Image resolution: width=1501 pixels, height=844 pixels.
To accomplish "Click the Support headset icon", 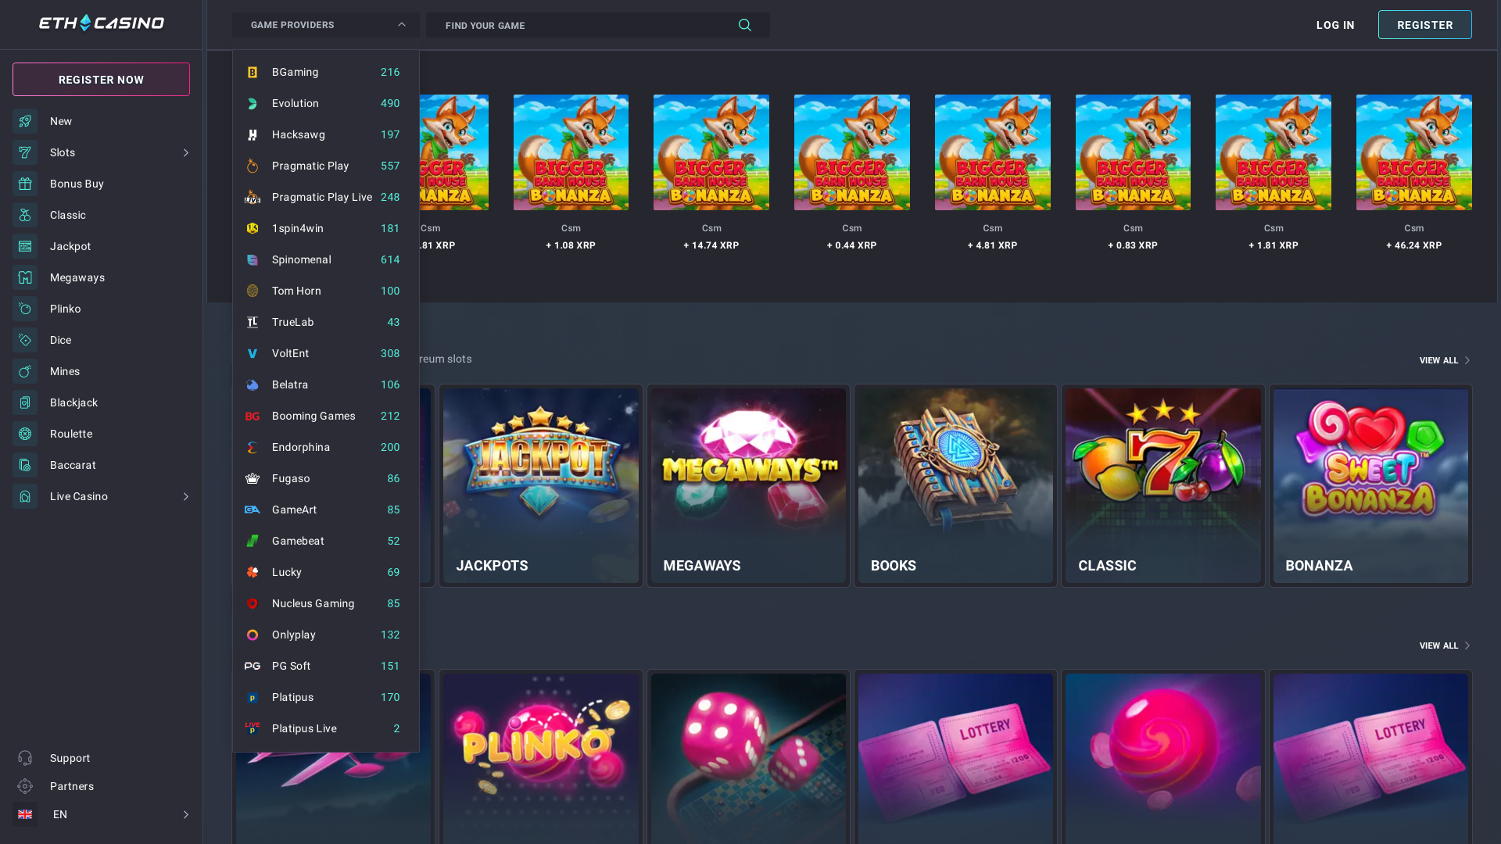I will (x=24, y=758).
